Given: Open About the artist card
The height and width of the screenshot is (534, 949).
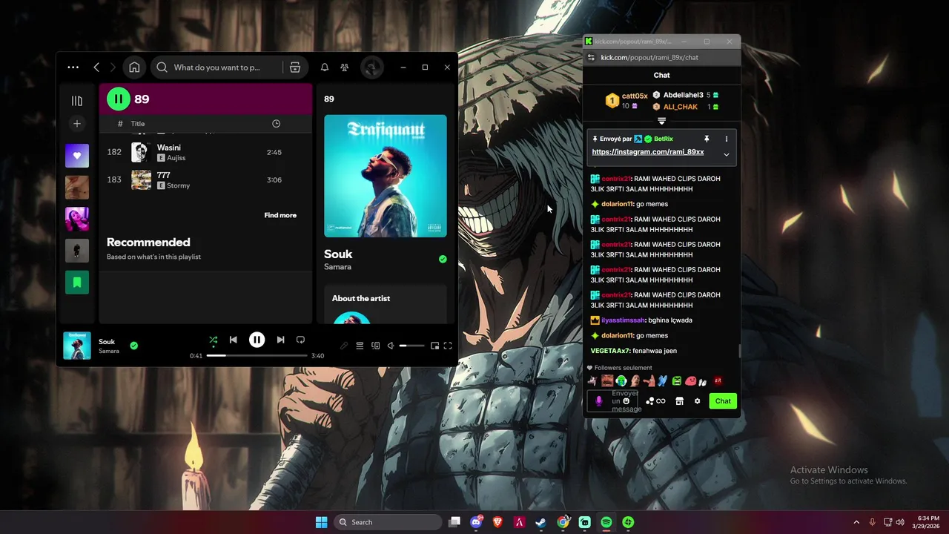Looking at the screenshot, I should tap(386, 306).
